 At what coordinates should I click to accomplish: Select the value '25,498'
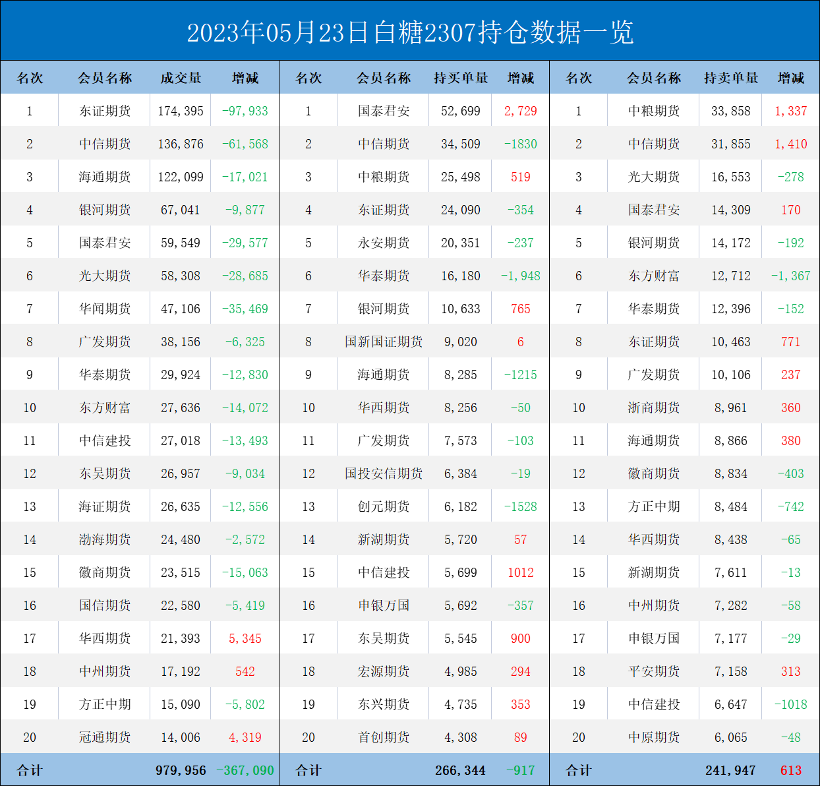pos(461,177)
